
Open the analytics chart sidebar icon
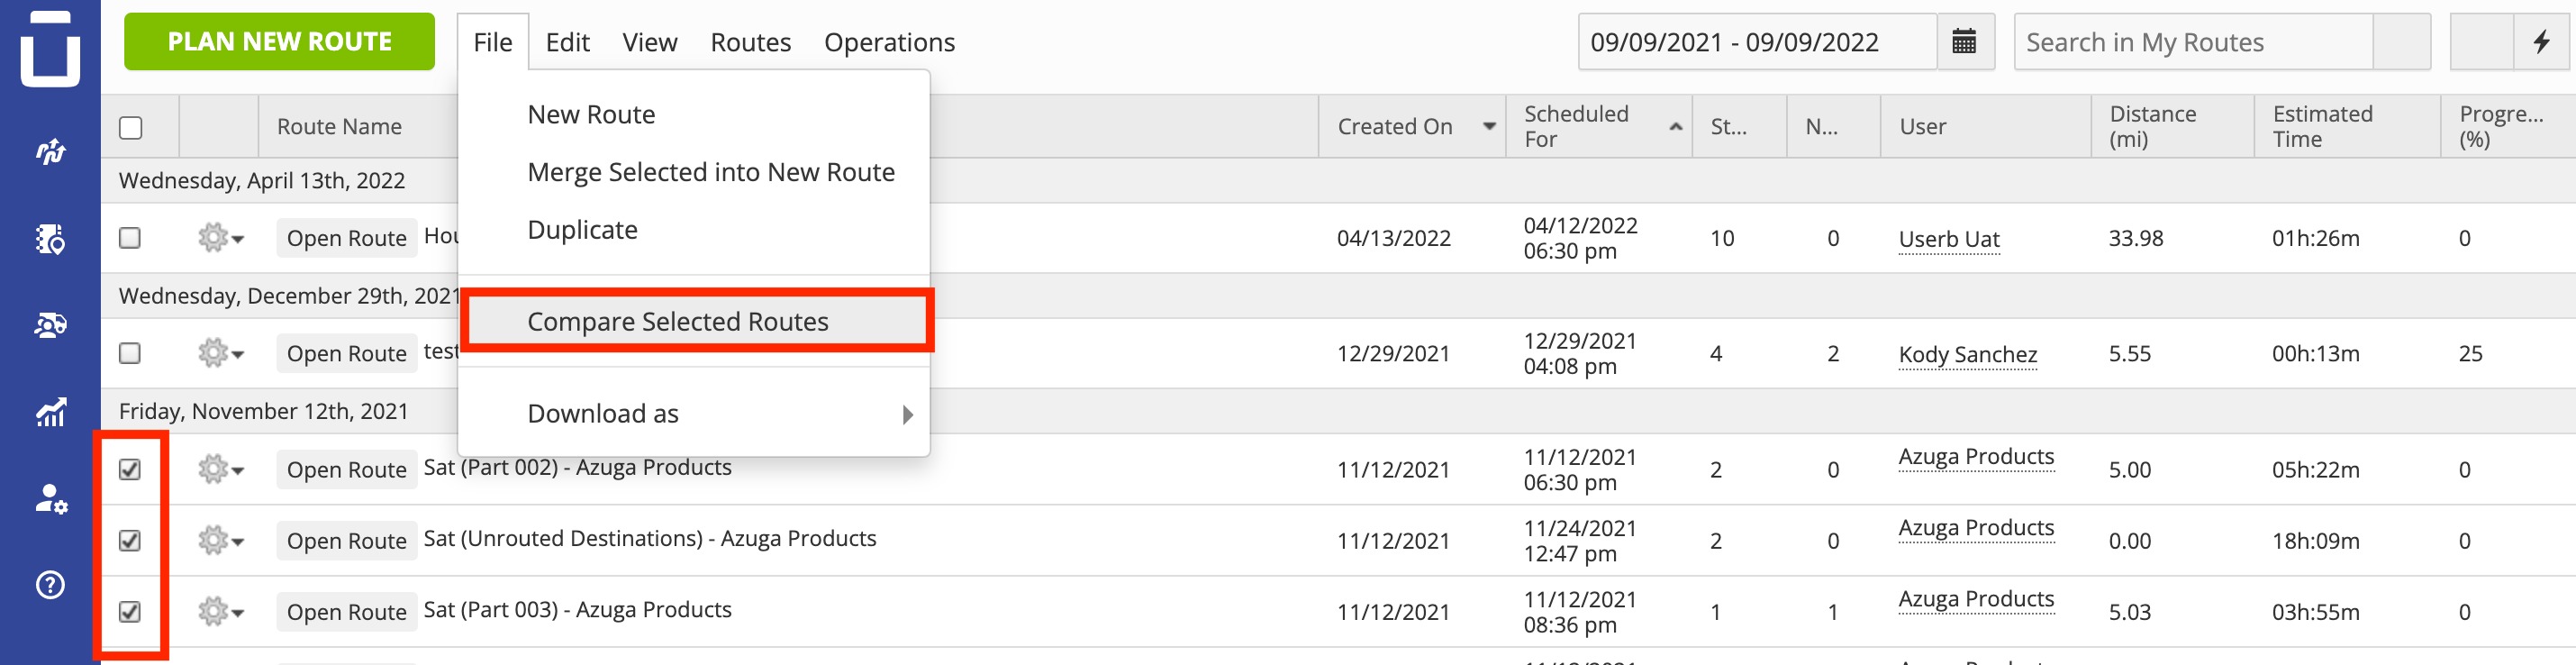(x=50, y=411)
